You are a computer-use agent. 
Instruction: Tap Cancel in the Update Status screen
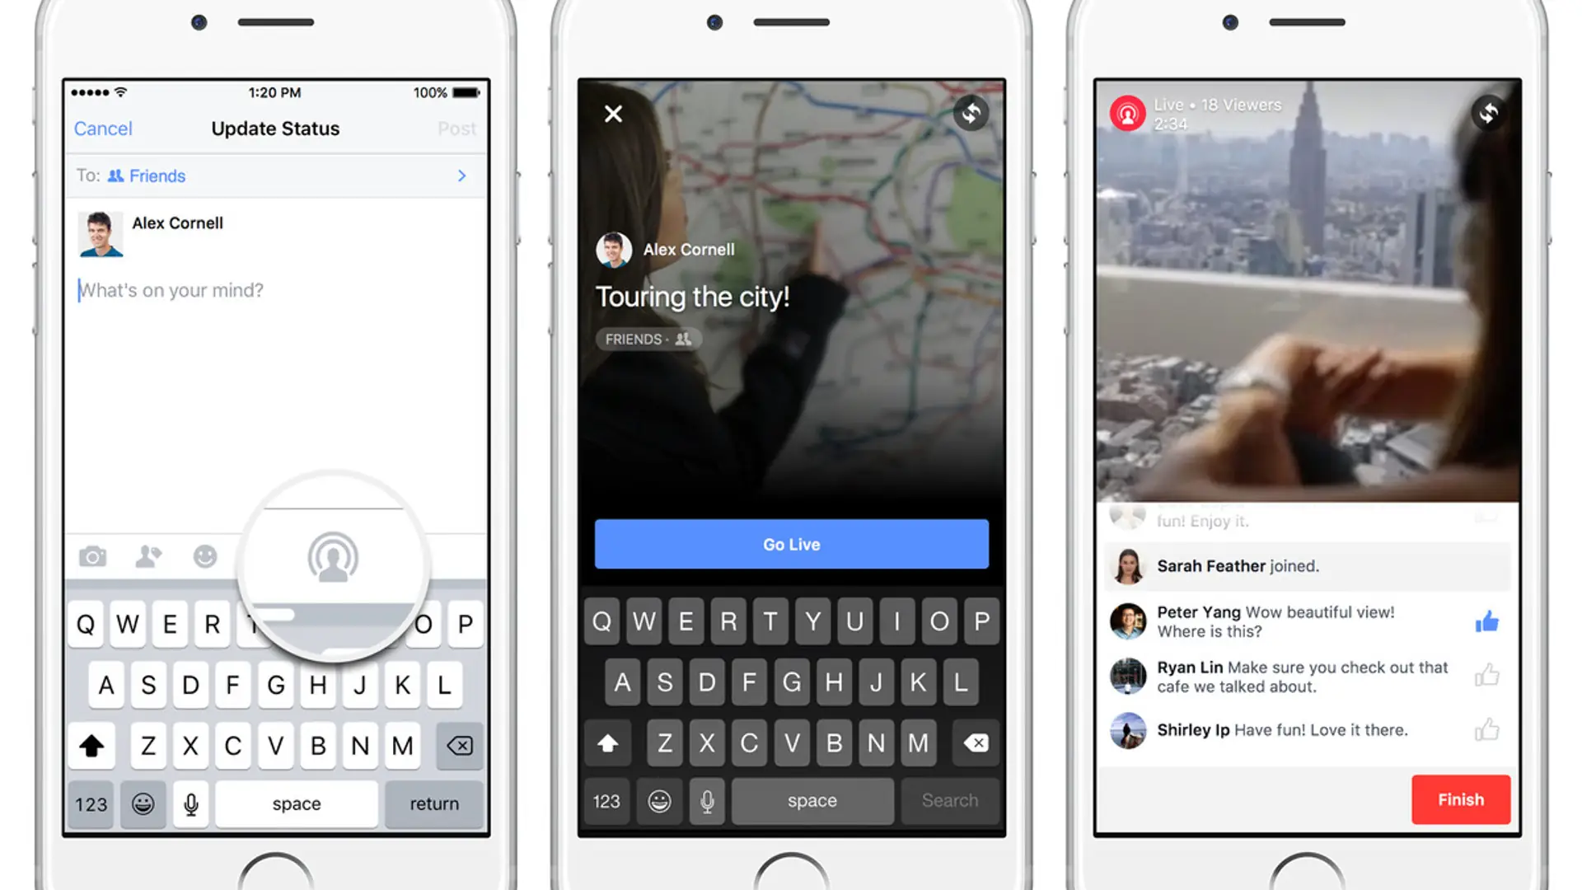click(x=103, y=129)
